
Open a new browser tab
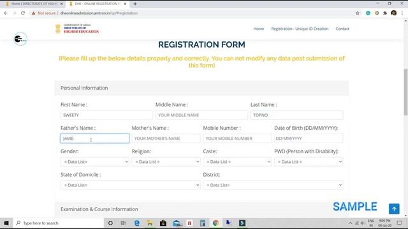click(x=135, y=4)
